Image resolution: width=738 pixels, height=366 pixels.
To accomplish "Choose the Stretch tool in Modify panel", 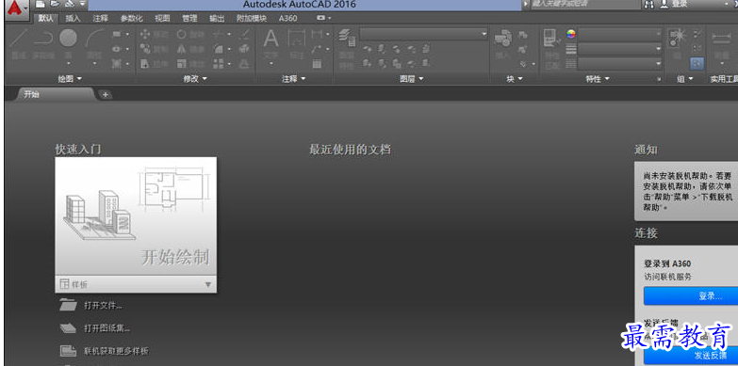I will (x=154, y=63).
